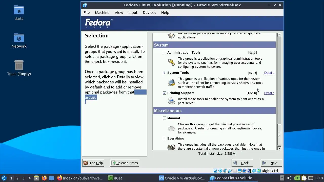Click the keyboard capture arrow icon
Screen dimensions: 324x182
coord(259,171)
